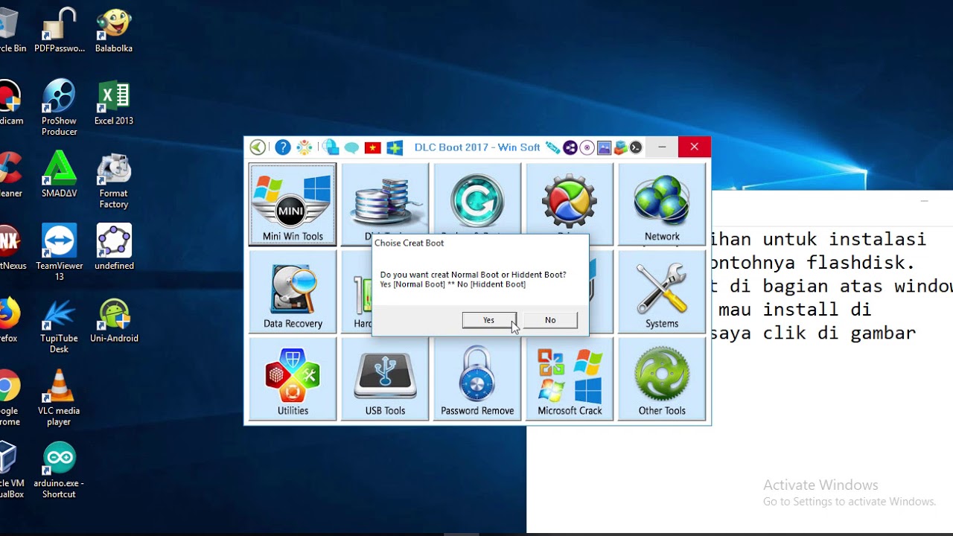Select the TeamViewer 13 desktop icon
Image resolution: width=953 pixels, height=536 pixels.
[x=59, y=252]
